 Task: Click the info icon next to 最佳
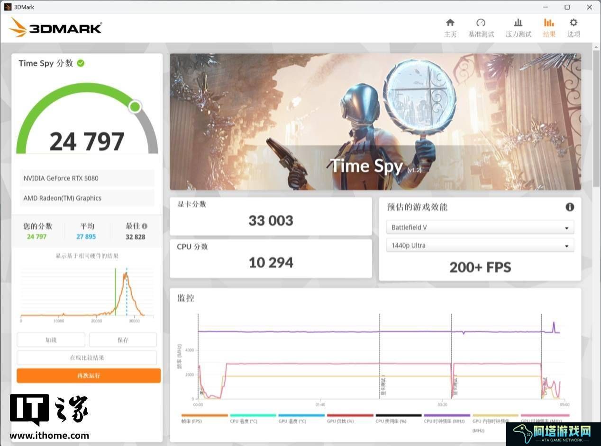tap(145, 226)
